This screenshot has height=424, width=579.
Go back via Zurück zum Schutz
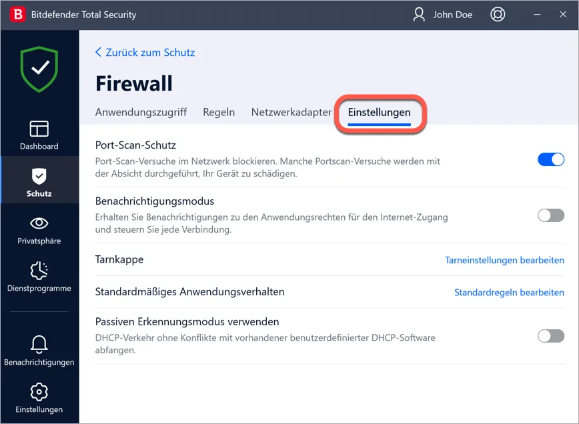tap(145, 52)
